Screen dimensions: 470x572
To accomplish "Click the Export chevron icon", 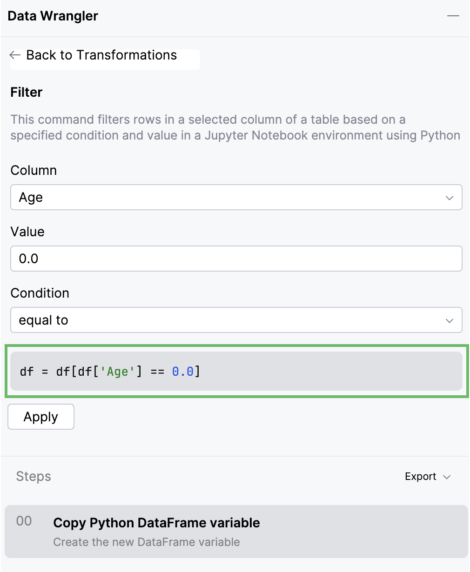I will (446, 477).
